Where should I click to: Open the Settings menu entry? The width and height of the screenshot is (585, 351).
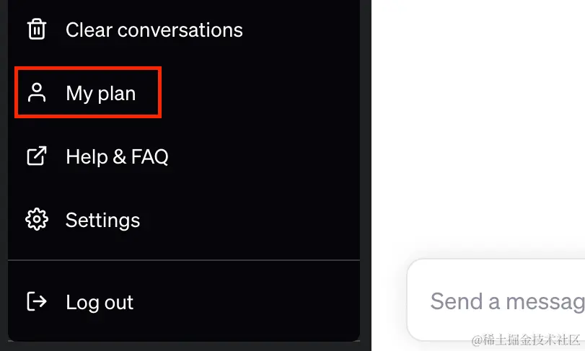(x=184, y=220)
